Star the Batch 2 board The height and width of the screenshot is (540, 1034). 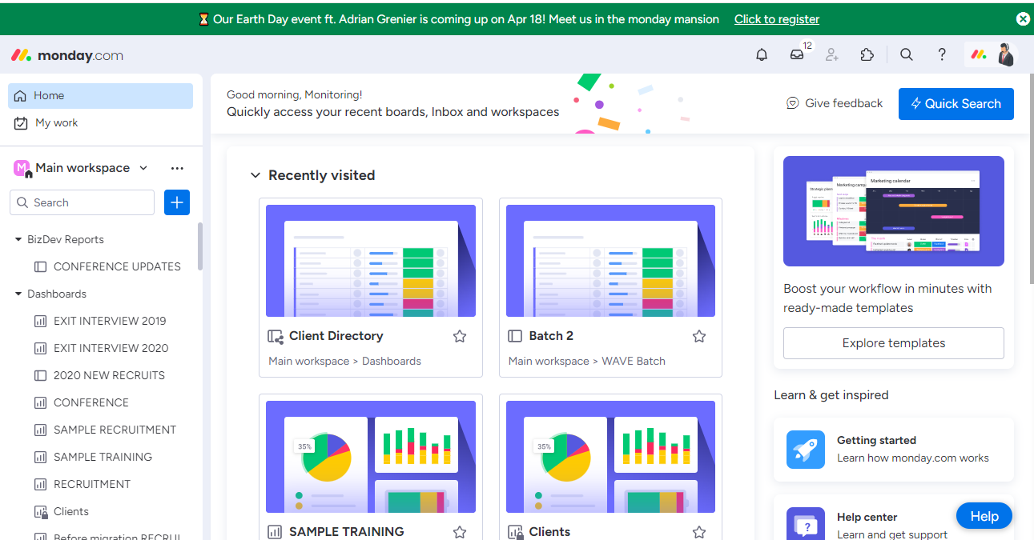coord(699,336)
